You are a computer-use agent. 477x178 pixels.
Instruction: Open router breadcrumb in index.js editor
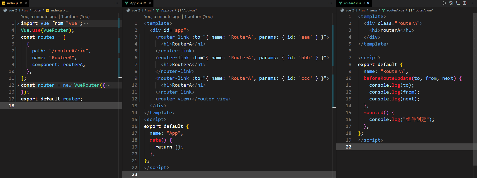click(x=37, y=10)
